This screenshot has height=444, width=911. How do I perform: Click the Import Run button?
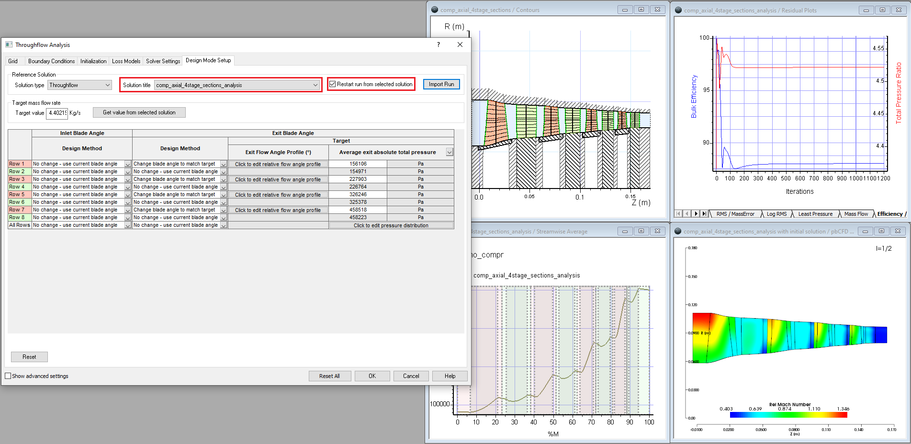(441, 84)
